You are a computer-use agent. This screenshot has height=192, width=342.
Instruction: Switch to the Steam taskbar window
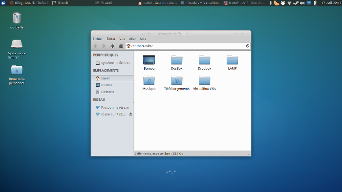point(104,3)
